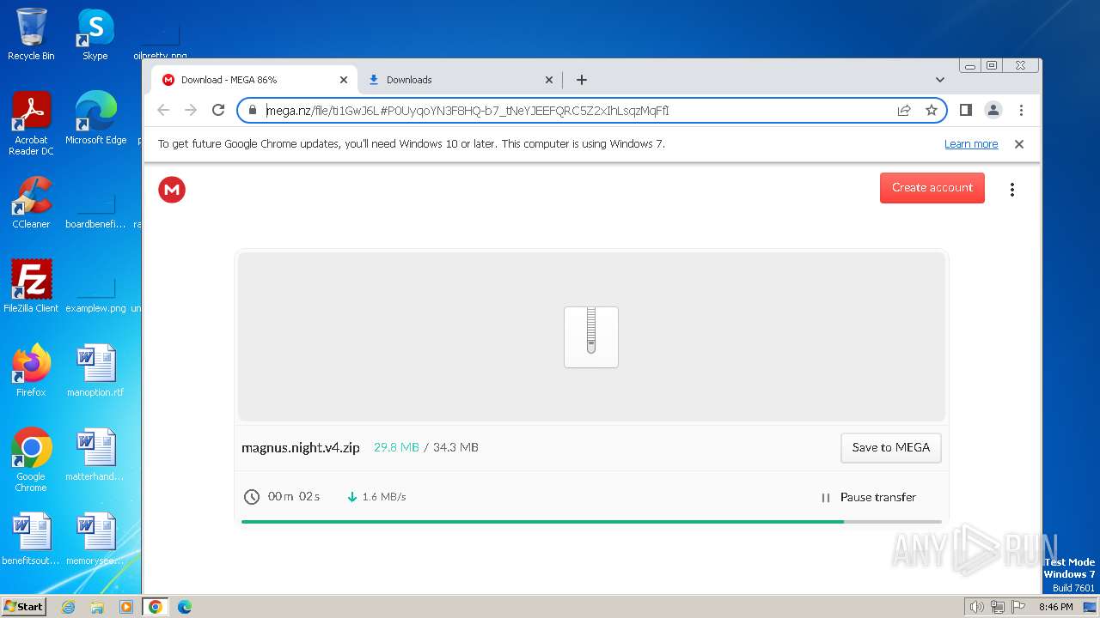Click the 8:46 PM taskbar clock
This screenshot has height=618, width=1100.
1055,607
